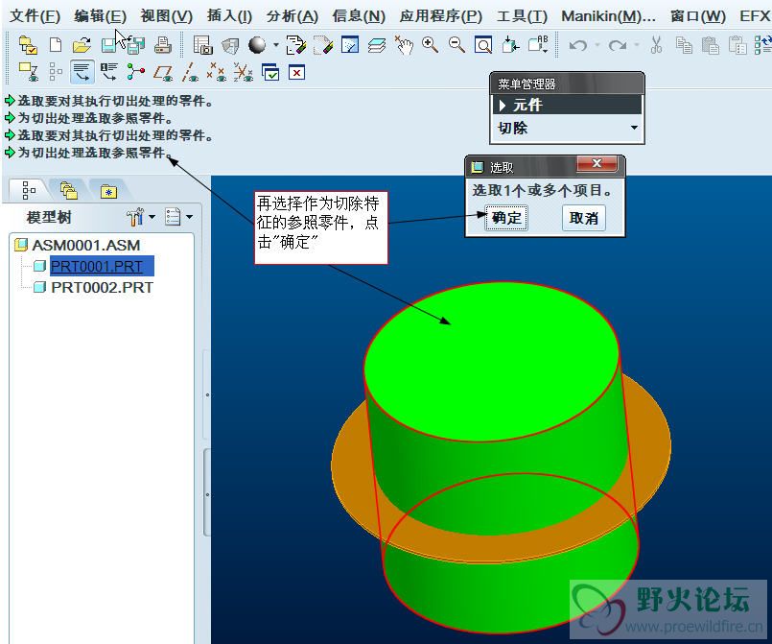Open the Manikin(M) menu
The height and width of the screenshot is (644, 772).
pos(609,16)
